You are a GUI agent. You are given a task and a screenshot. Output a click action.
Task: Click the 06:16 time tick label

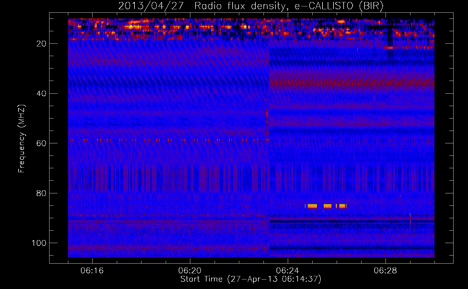click(92, 271)
